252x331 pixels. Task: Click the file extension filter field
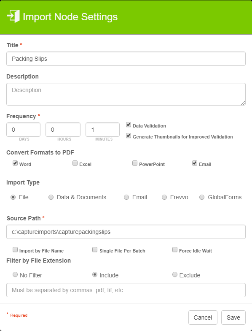pyautogui.click(x=126, y=290)
